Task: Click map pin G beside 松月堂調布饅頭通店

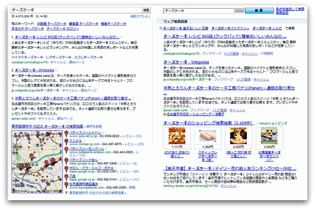Action: click(66, 185)
